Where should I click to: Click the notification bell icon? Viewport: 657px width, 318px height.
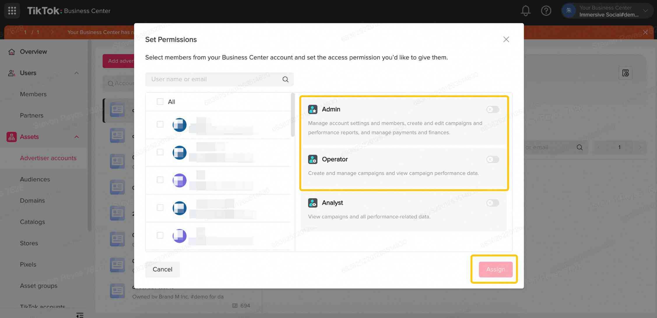526,10
